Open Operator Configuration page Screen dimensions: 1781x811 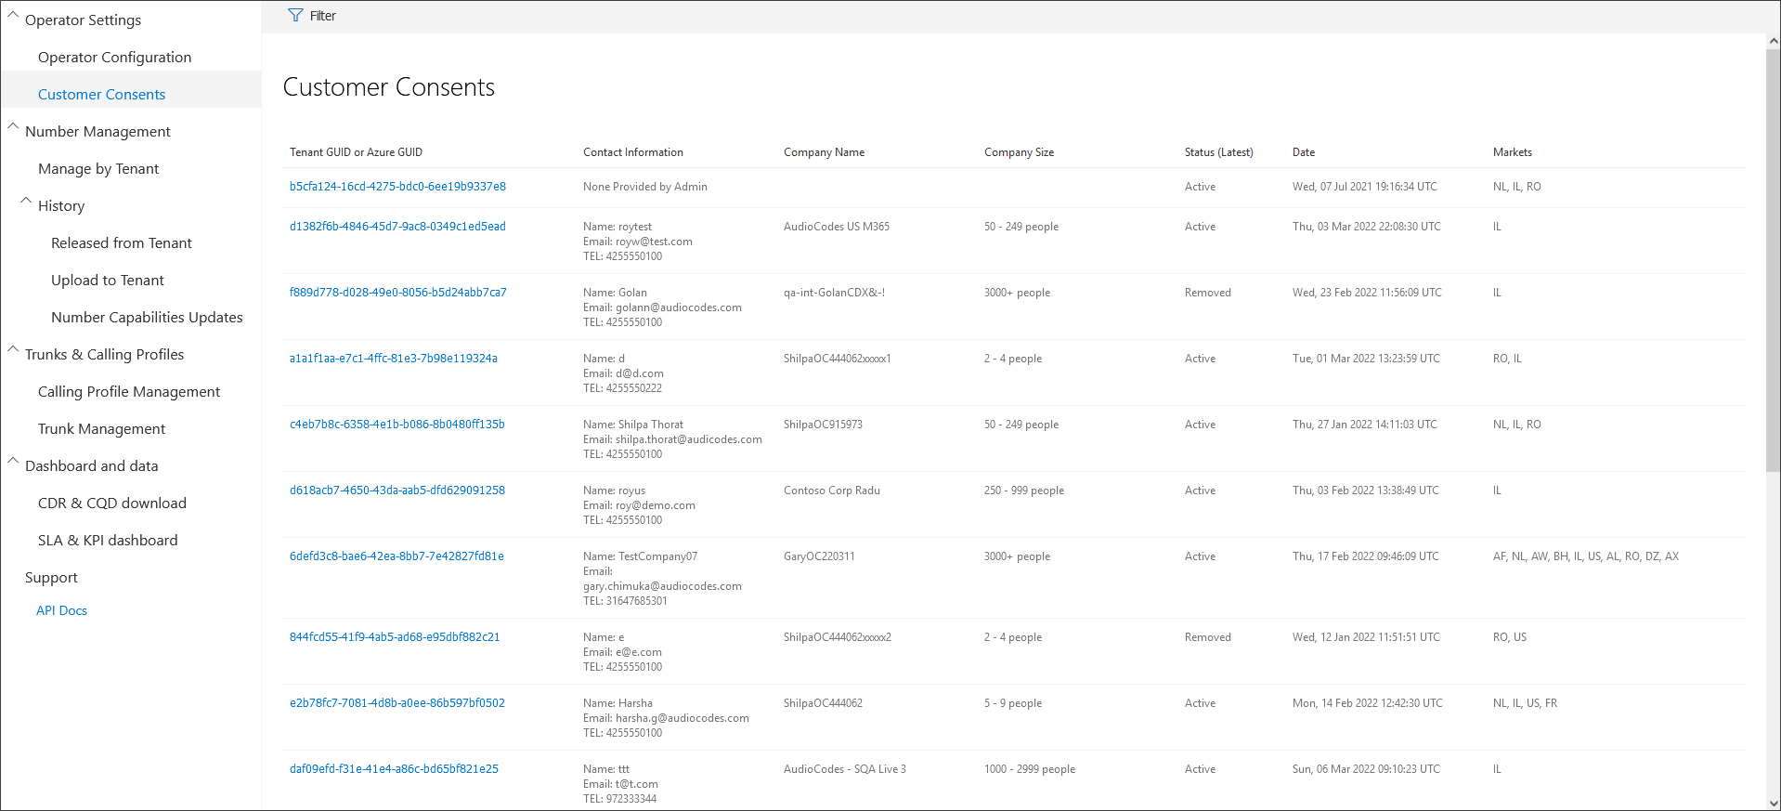(x=114, y=57)
